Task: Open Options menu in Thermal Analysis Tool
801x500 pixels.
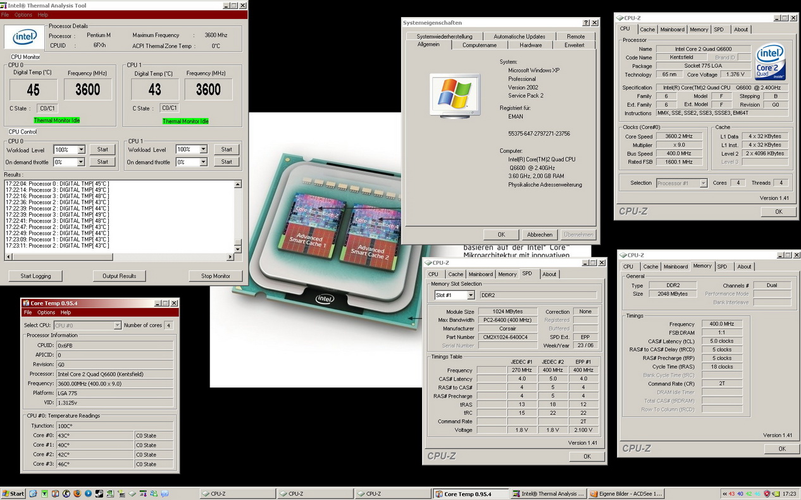Action: (x=23, y=15)
